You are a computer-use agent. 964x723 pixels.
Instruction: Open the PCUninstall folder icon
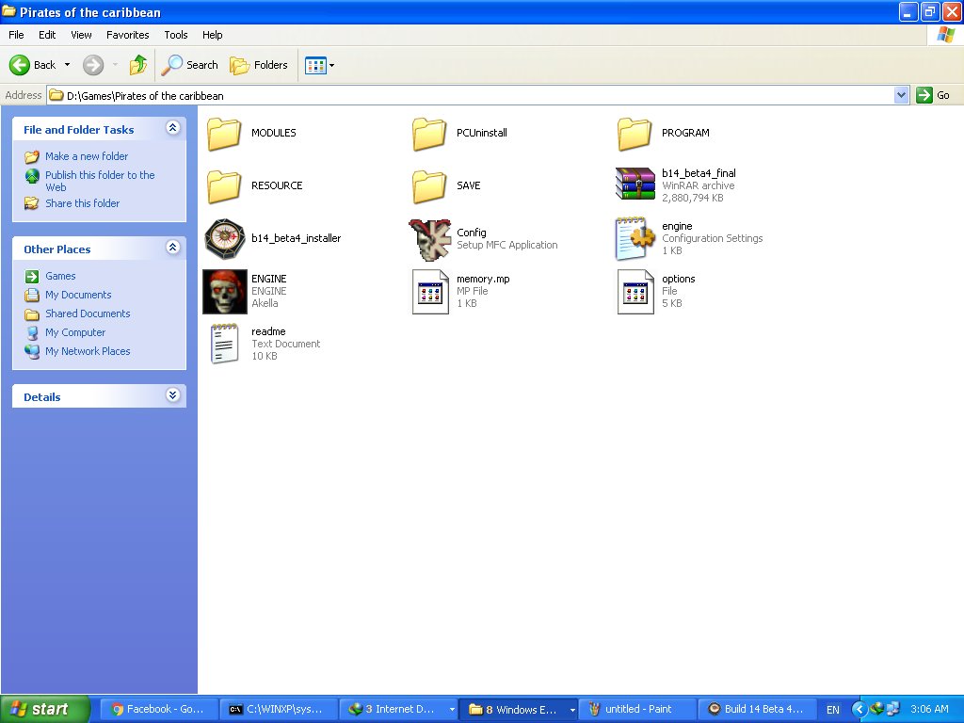tap(429, 134)
